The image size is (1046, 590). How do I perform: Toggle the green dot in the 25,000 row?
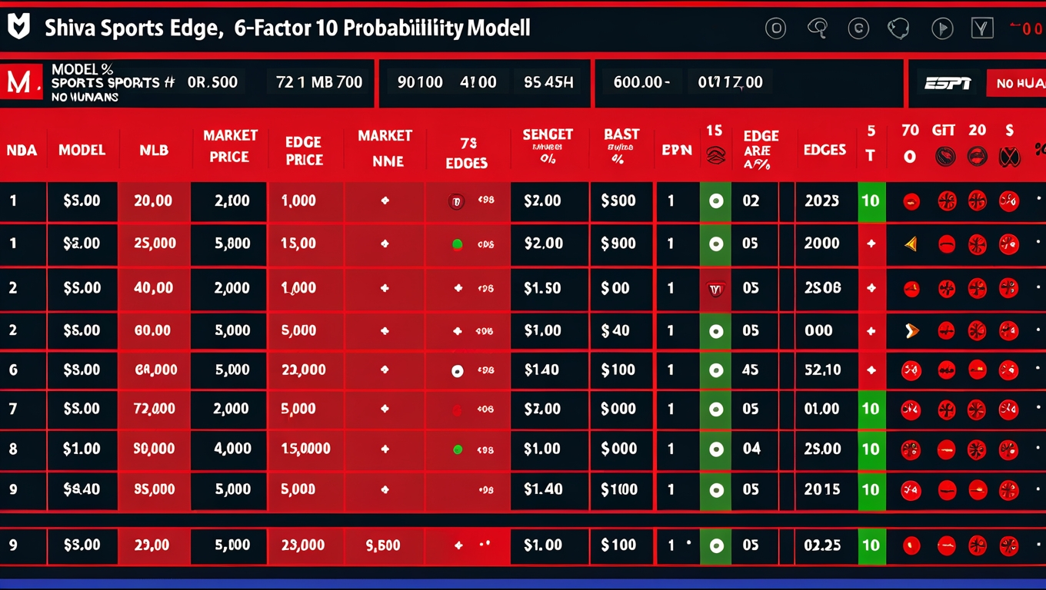click(458, 244)
